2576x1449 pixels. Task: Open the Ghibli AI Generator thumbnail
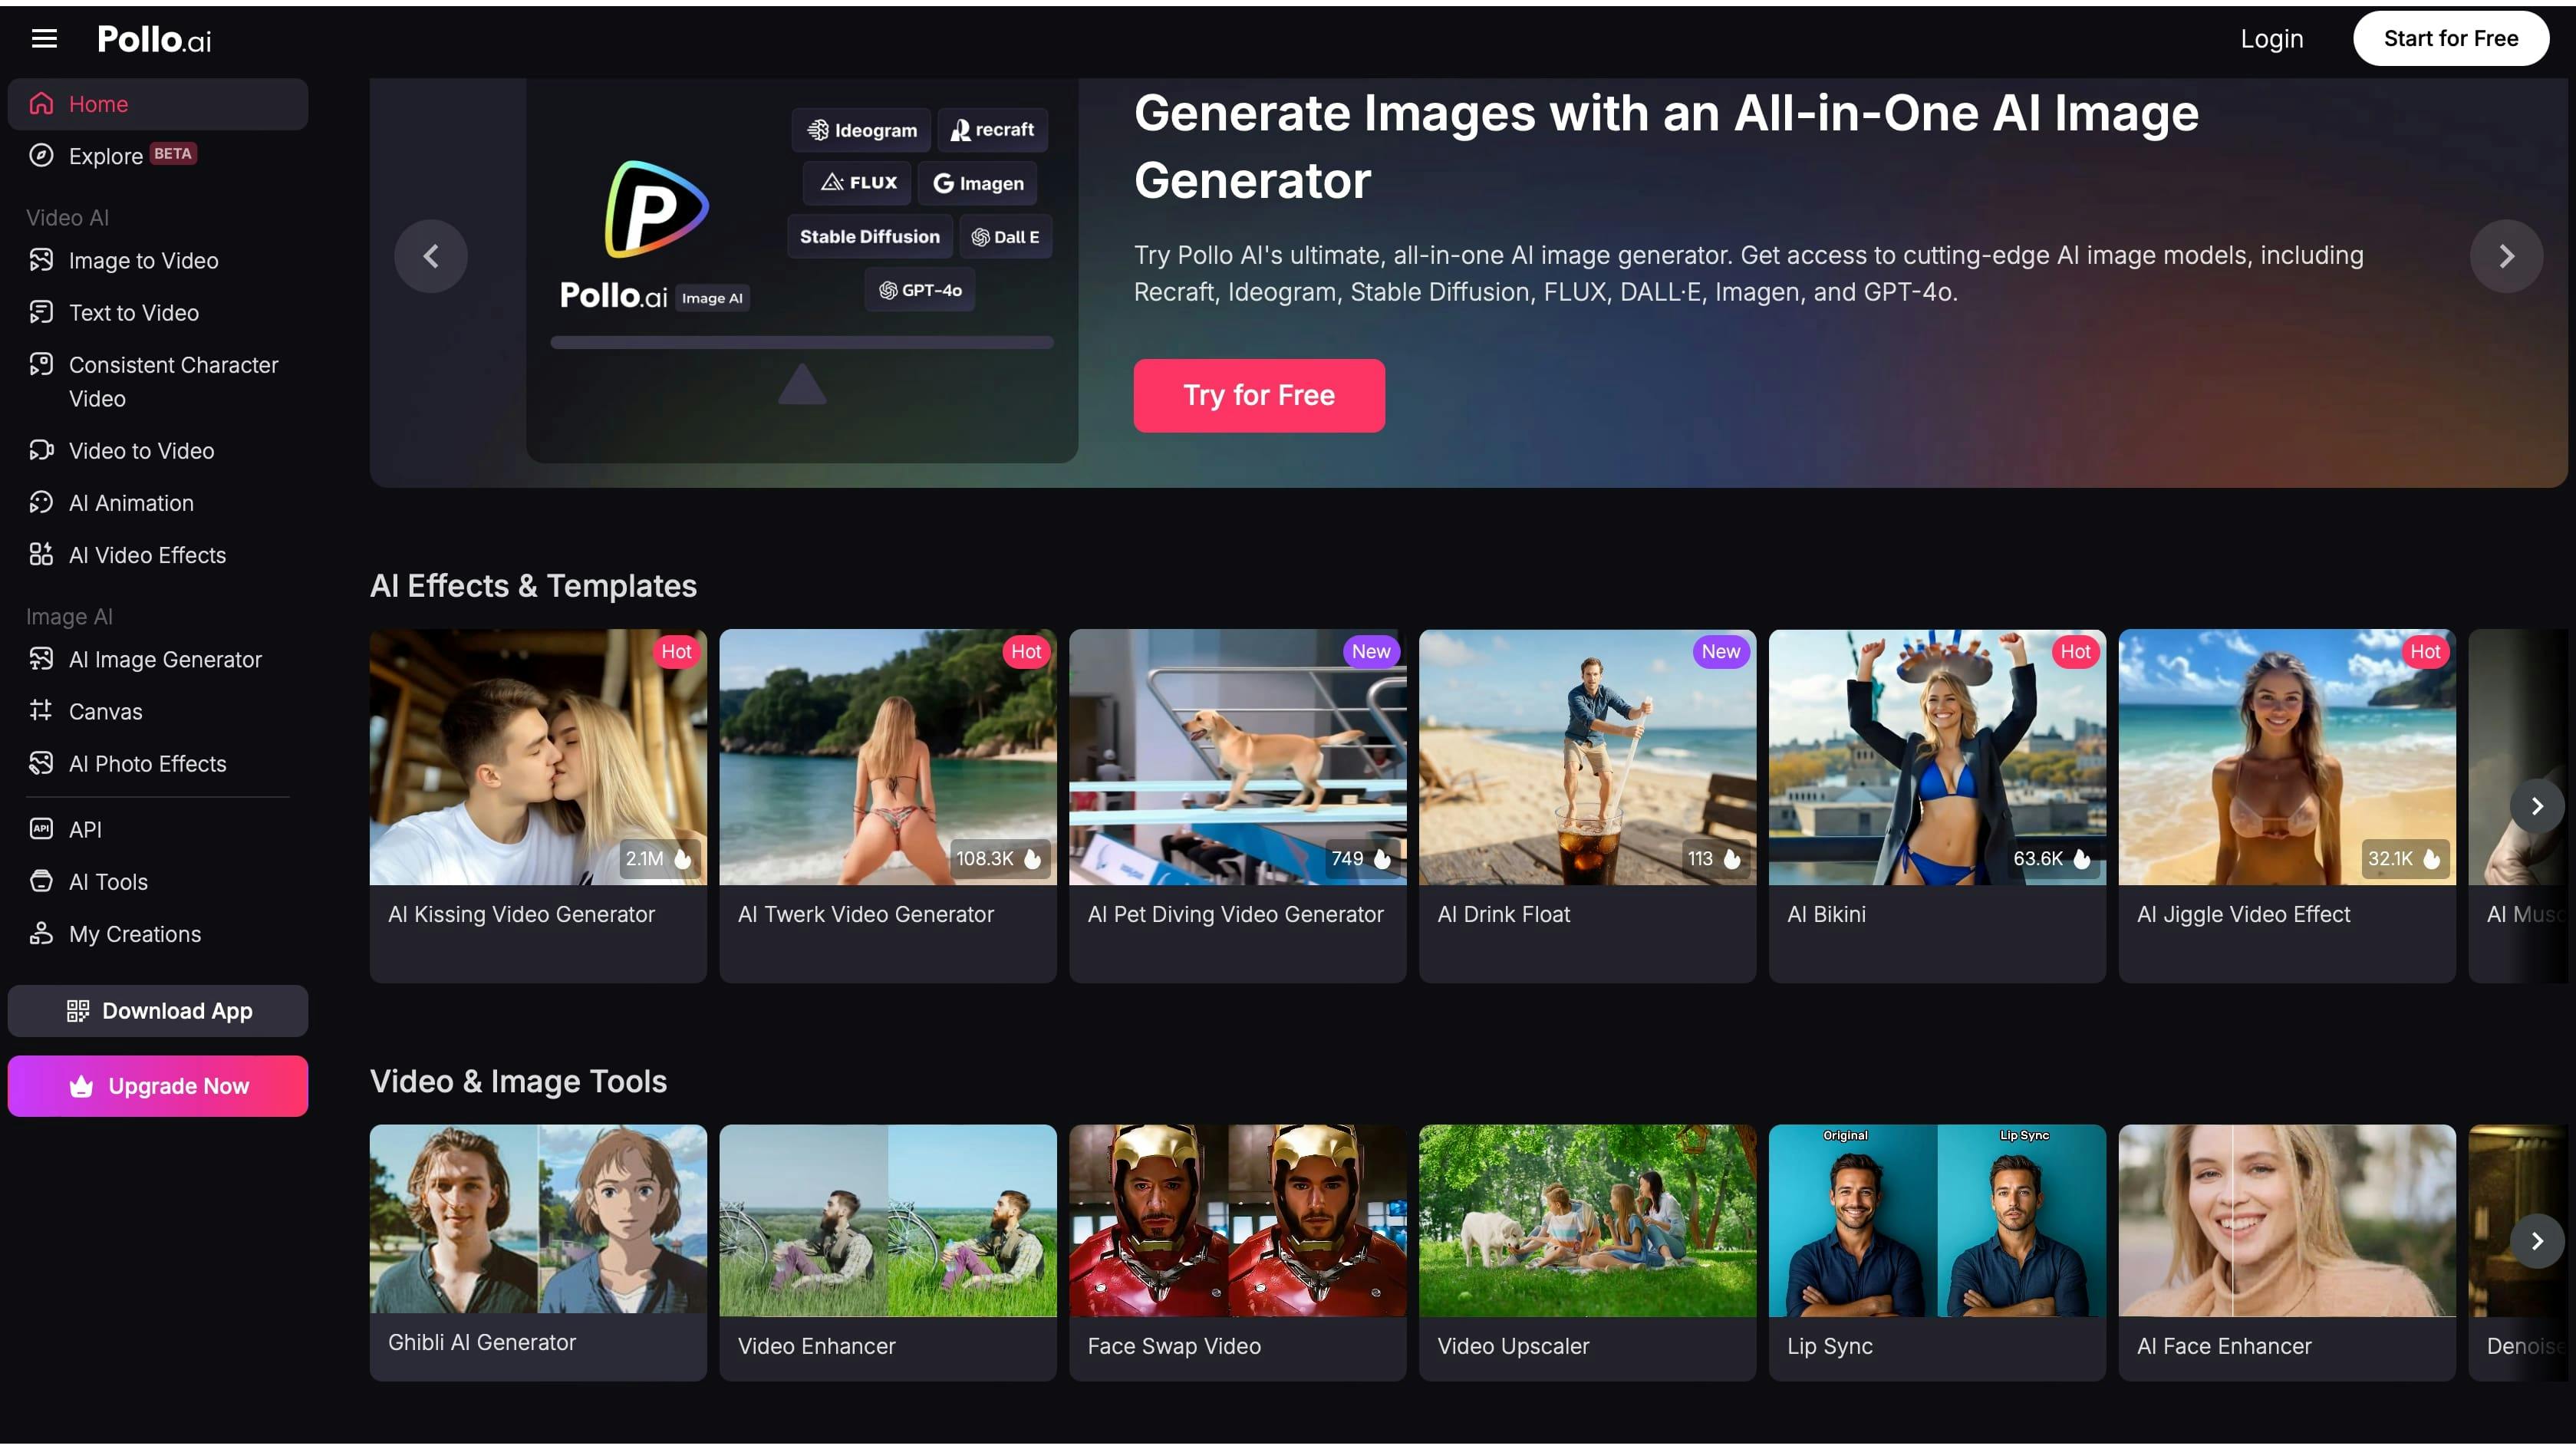(x=538, y=1218)
